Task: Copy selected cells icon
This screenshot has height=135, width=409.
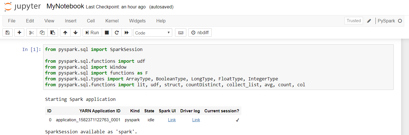Action: pyautogui.click(x=42, y=32)
